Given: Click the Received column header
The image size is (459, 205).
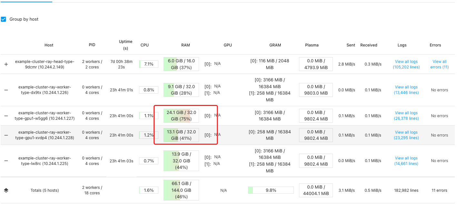Looking at the screenshot, I should pos(369,45).
